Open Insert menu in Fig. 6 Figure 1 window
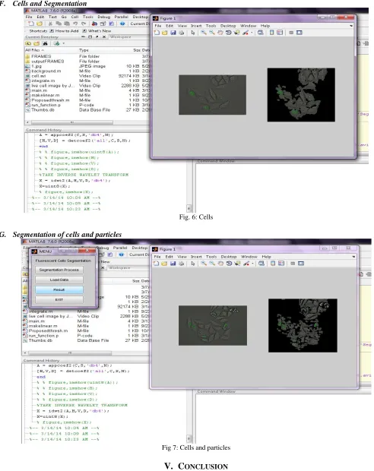 click(x=196, y=26)
